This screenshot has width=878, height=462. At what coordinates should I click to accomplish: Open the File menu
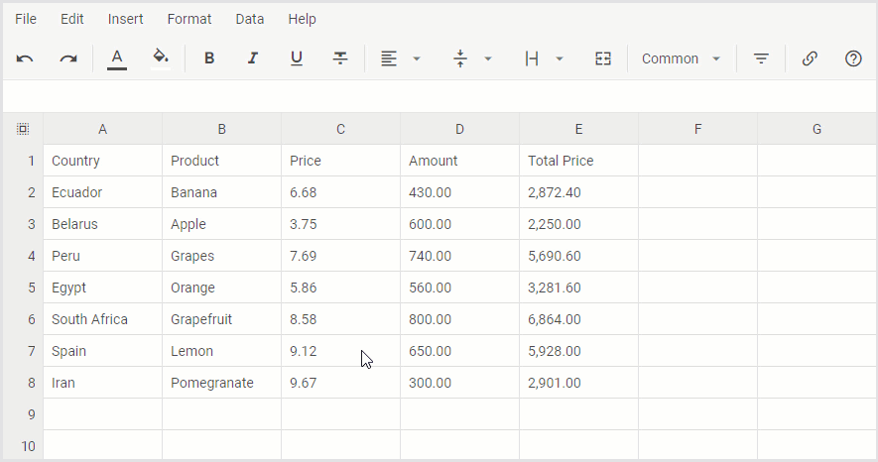coord(26,19)
